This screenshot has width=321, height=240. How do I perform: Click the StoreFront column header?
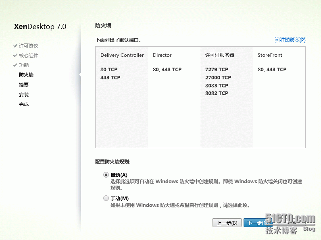coord(270,55)
